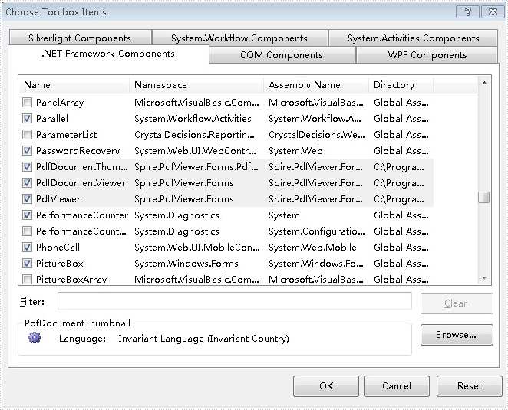Click System.Workflow.Activities namespace cell
This screenshot has height=410, width=508.
coord(193,119)
